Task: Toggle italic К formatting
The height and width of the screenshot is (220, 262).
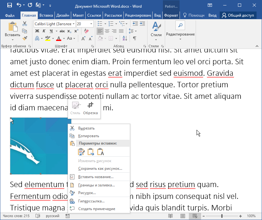Action: coord(44,31)
